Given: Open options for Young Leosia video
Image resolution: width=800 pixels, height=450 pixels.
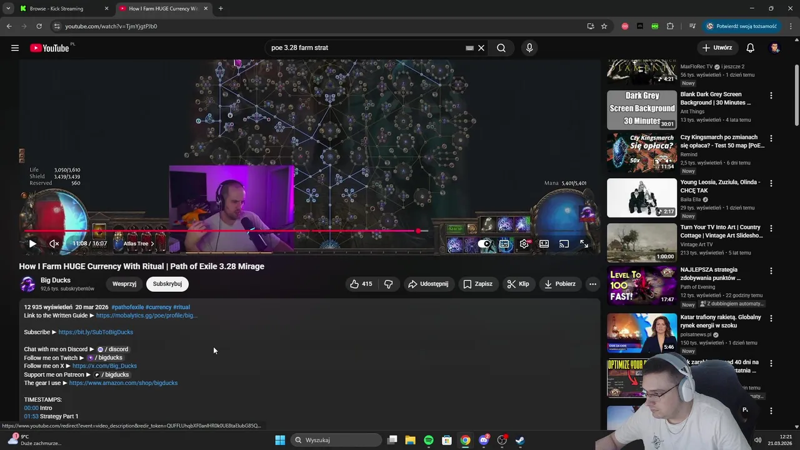Looking at the screenshot, I should pos(771,183).
